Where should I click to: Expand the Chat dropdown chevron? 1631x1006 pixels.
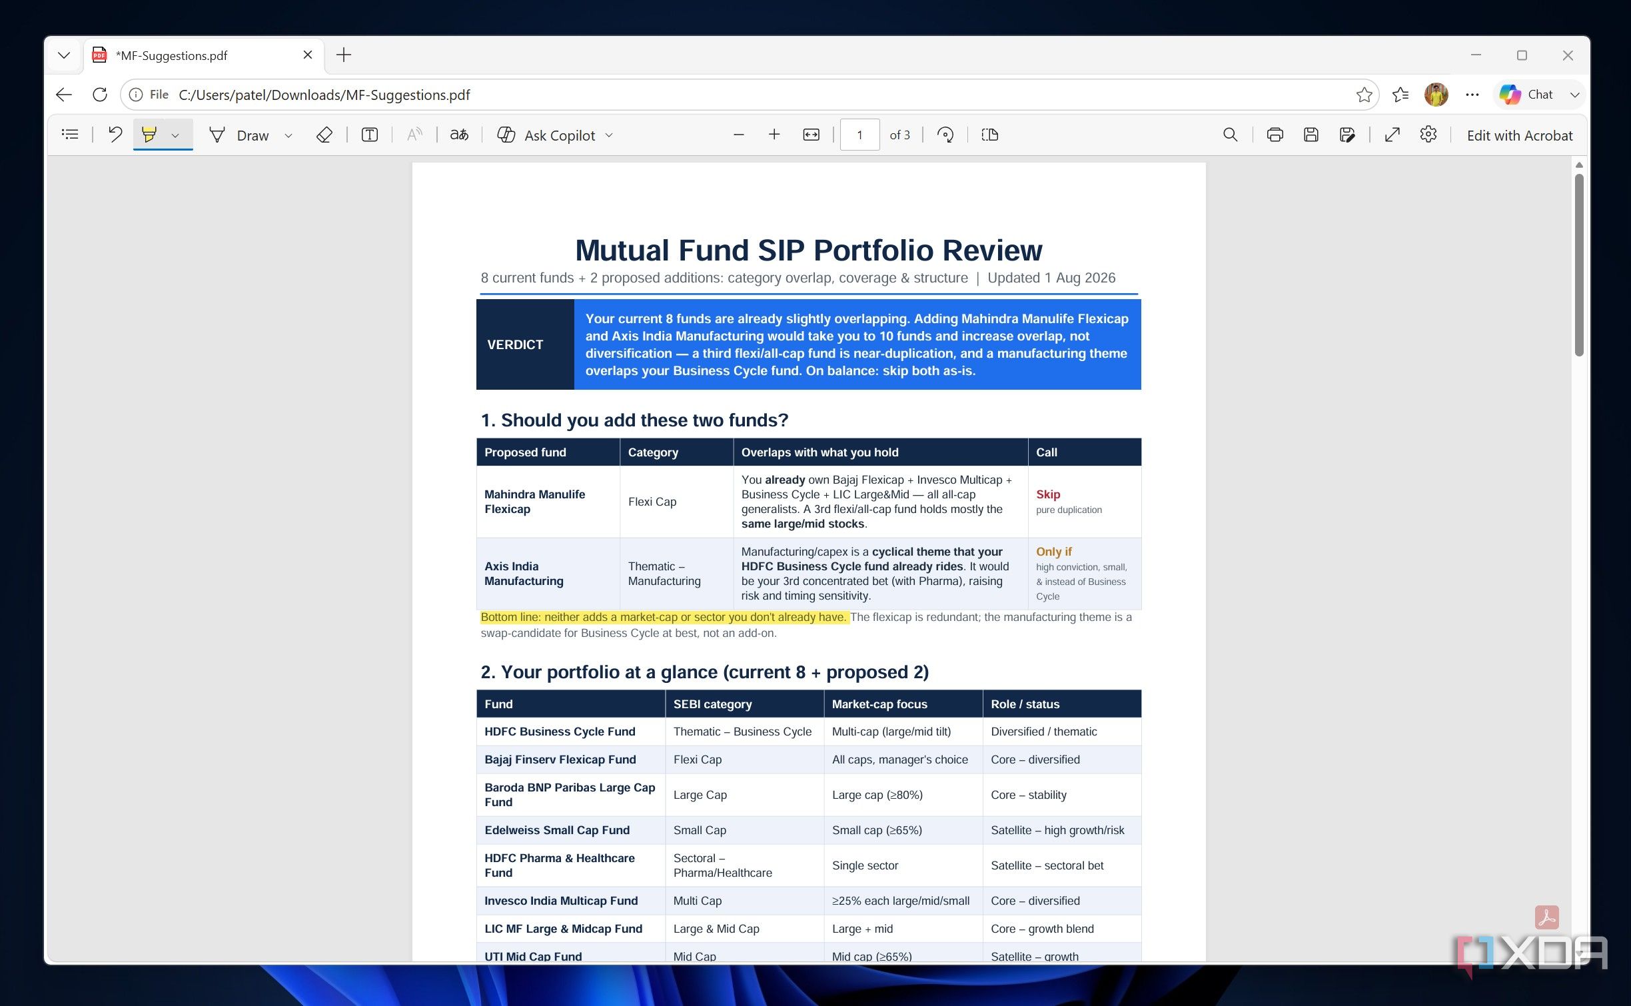1574,95
